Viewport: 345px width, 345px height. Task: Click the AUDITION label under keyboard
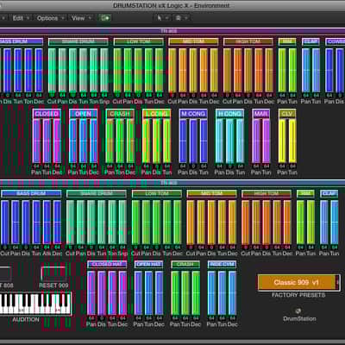[x=26, y=319]
